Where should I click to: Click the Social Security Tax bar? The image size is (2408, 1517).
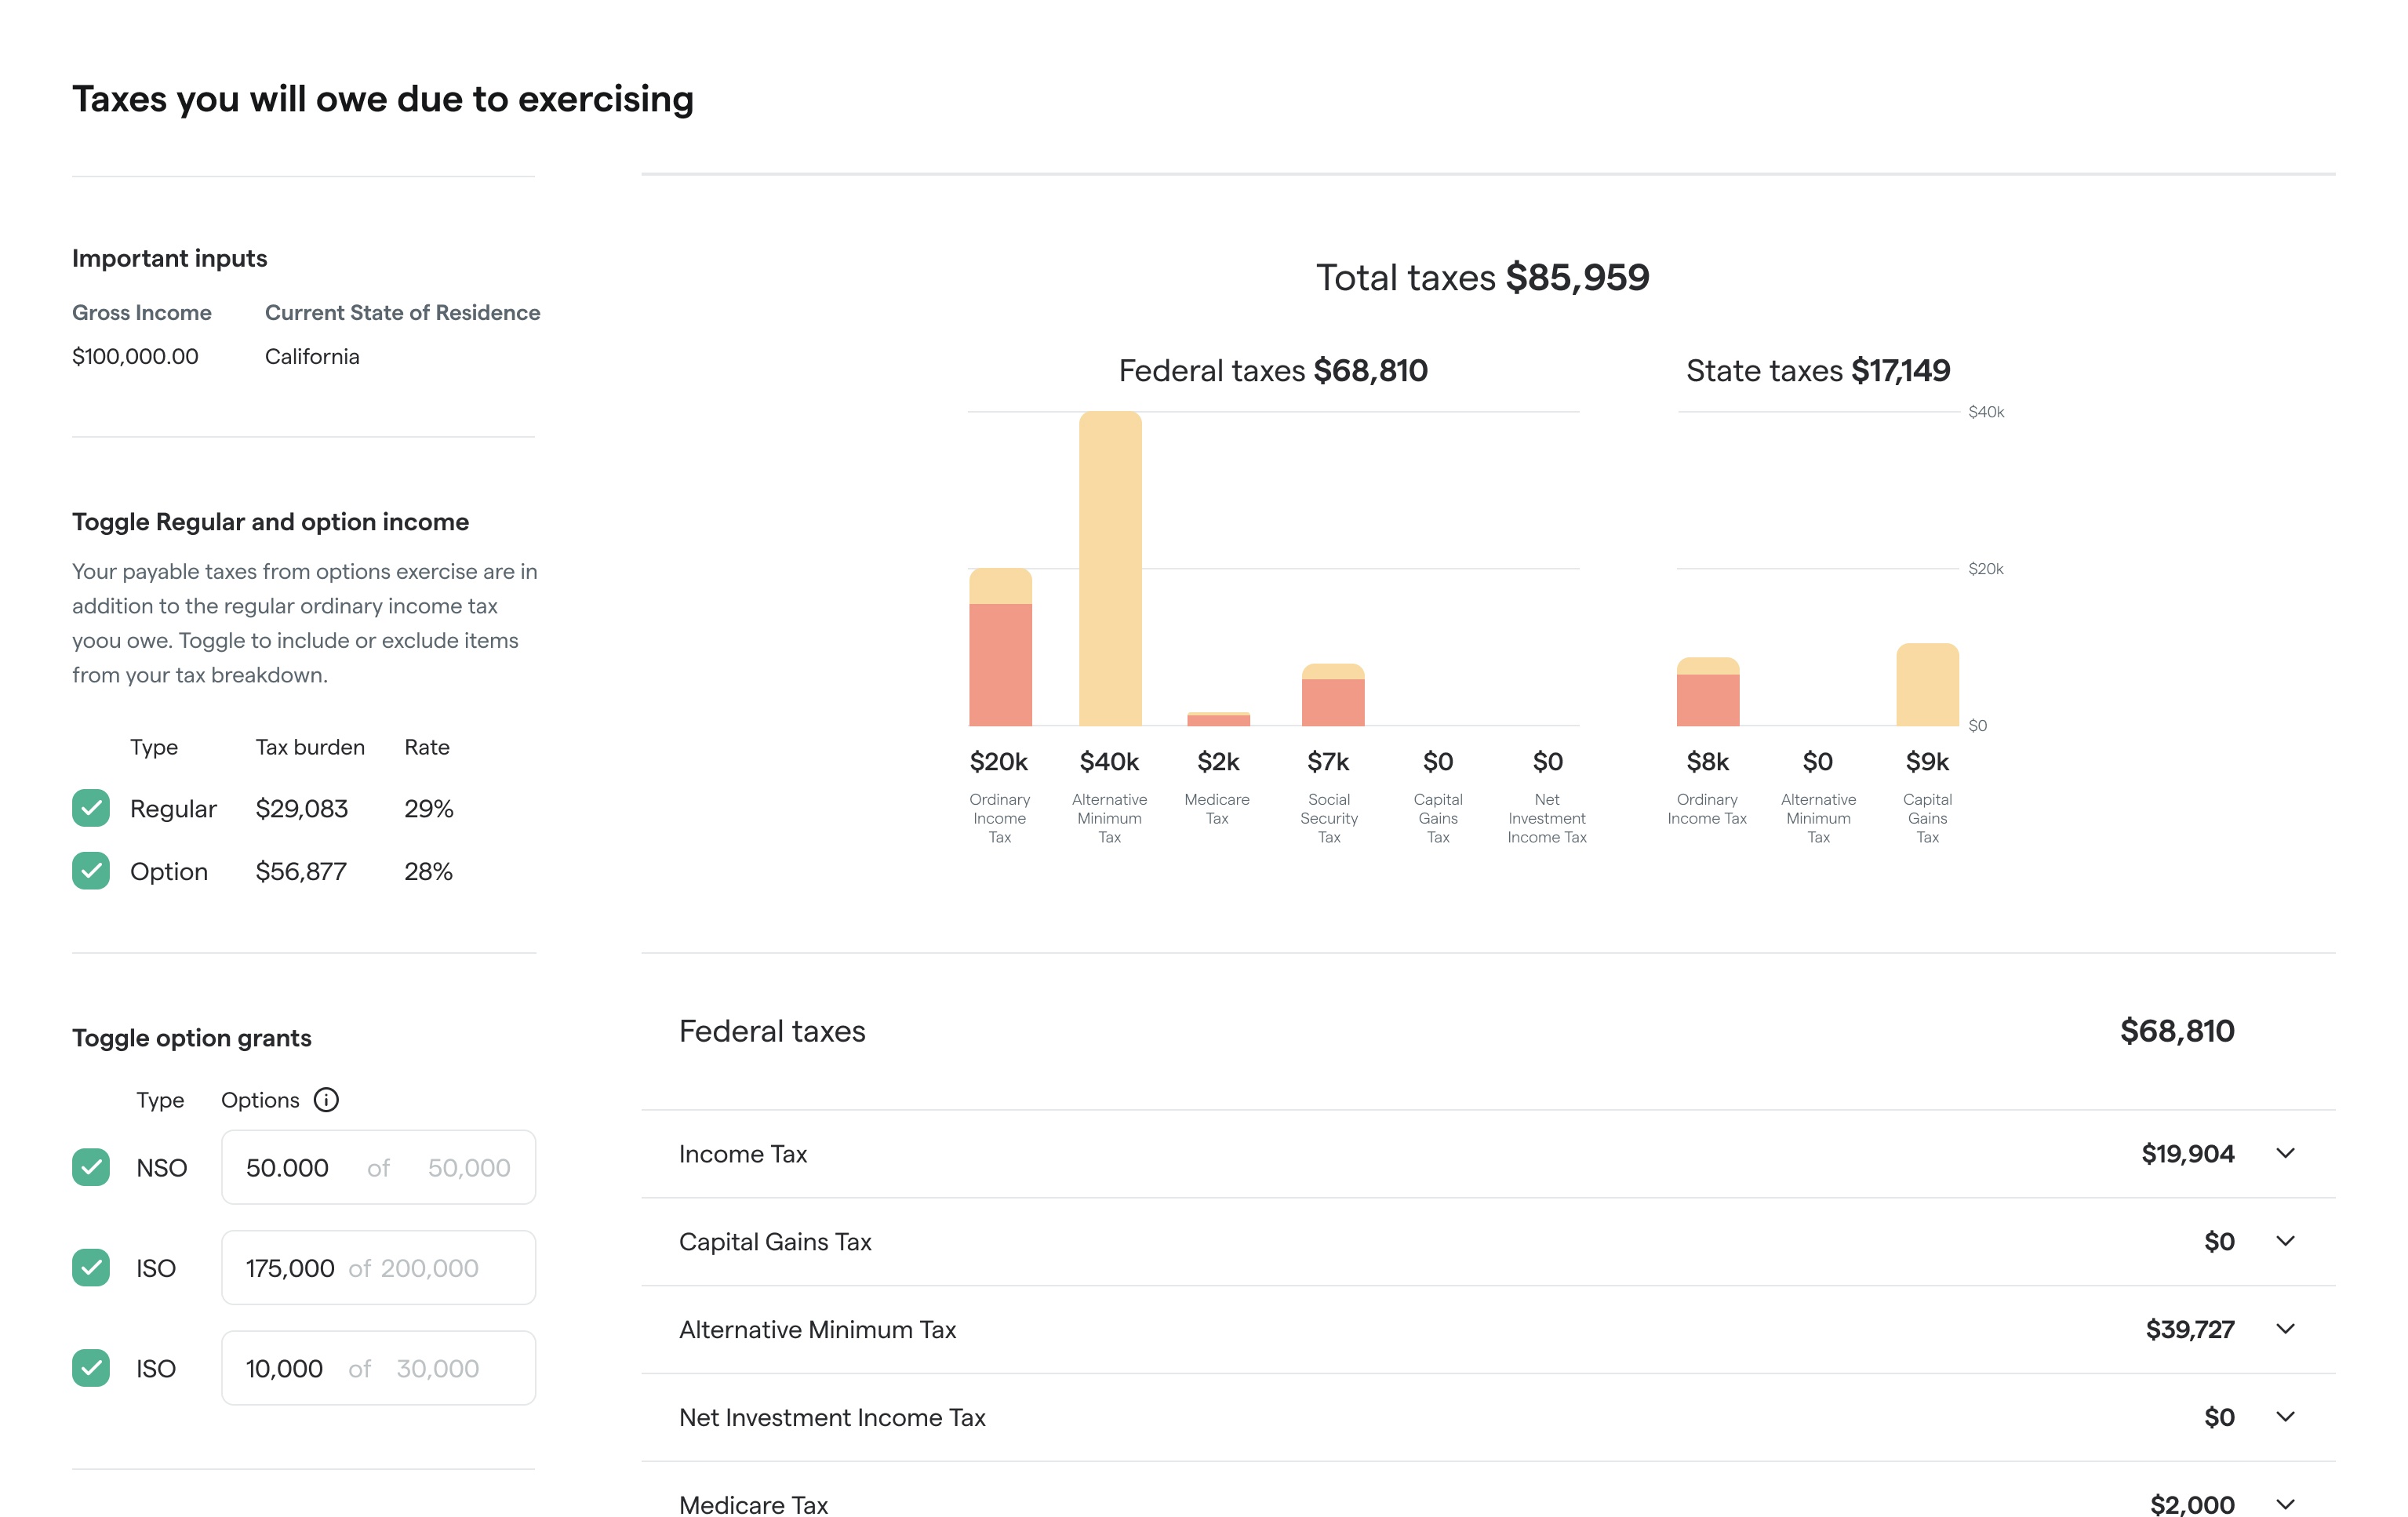[1332, 697]
